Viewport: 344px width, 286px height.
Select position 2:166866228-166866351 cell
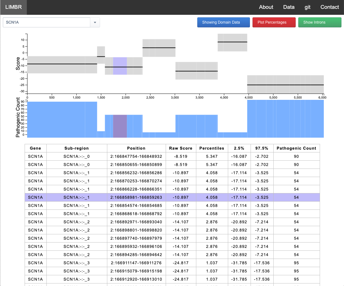[136, 189]
